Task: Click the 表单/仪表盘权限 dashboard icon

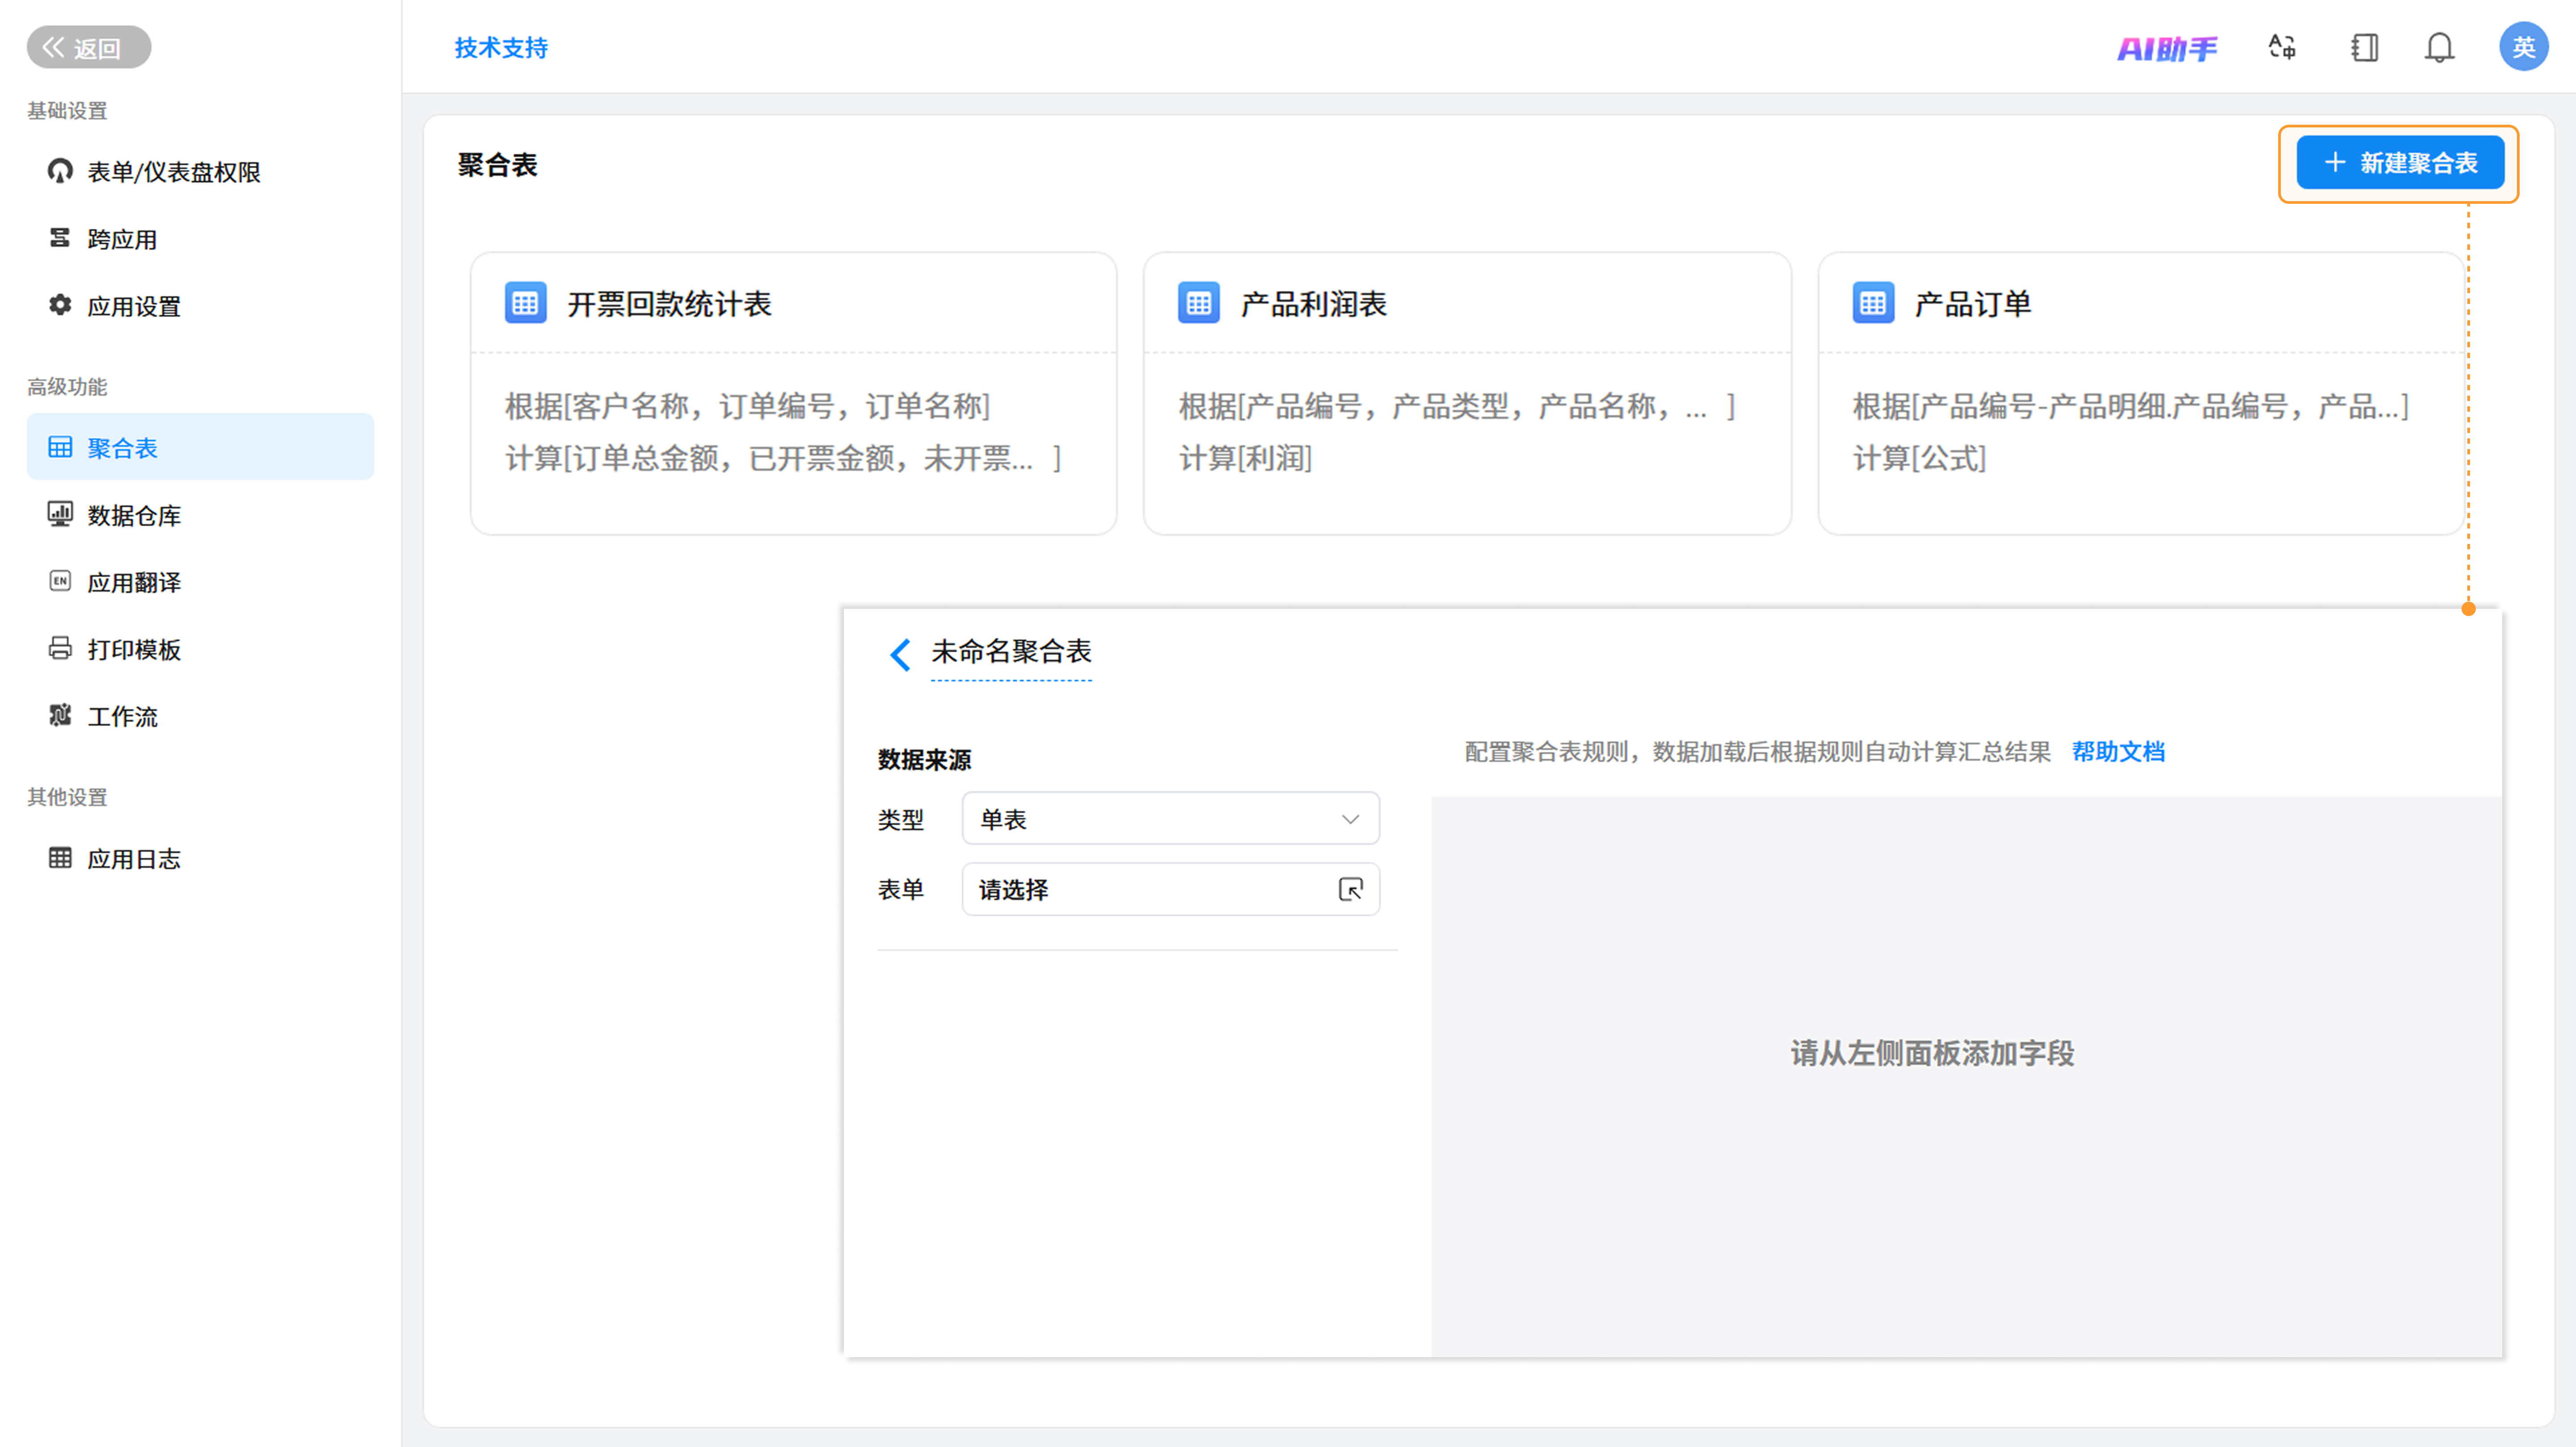Action: [x=60, y=171]
